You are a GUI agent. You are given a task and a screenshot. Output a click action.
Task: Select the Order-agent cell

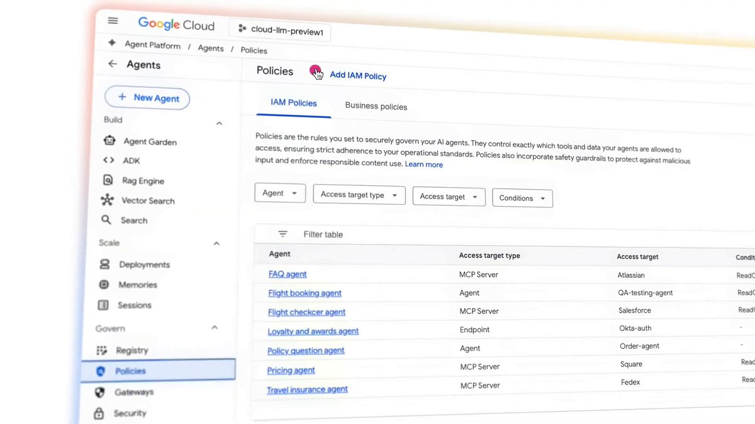(639, 346)
